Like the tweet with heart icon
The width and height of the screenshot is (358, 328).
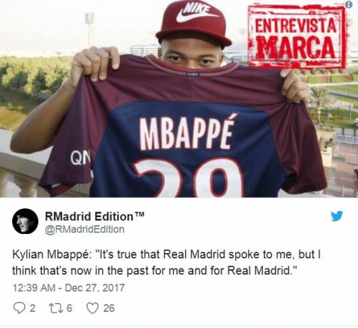(93, 308)
